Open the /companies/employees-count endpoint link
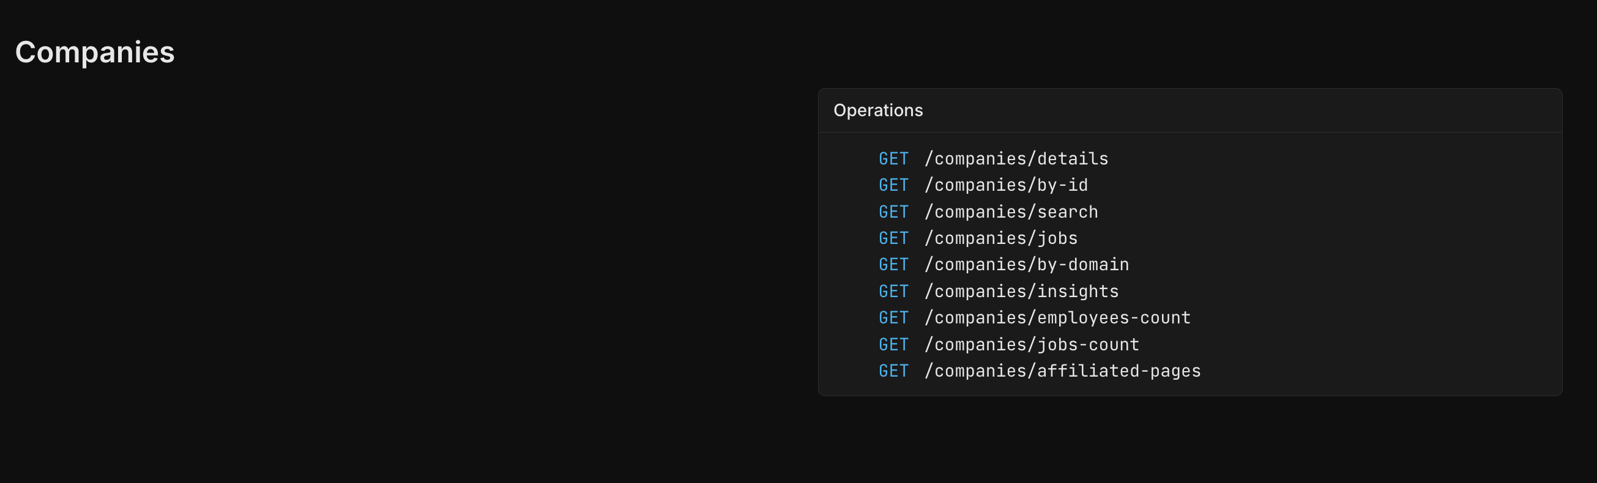The image size is (1597, 483). tap(1057, 319)
